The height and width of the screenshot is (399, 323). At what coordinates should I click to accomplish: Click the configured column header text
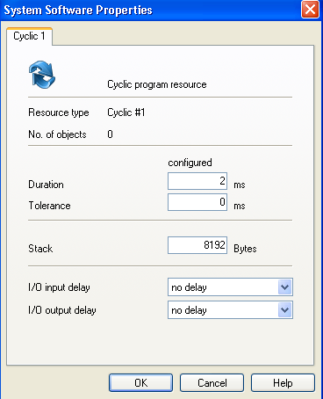pyautogui.click(x=190, y=163)
